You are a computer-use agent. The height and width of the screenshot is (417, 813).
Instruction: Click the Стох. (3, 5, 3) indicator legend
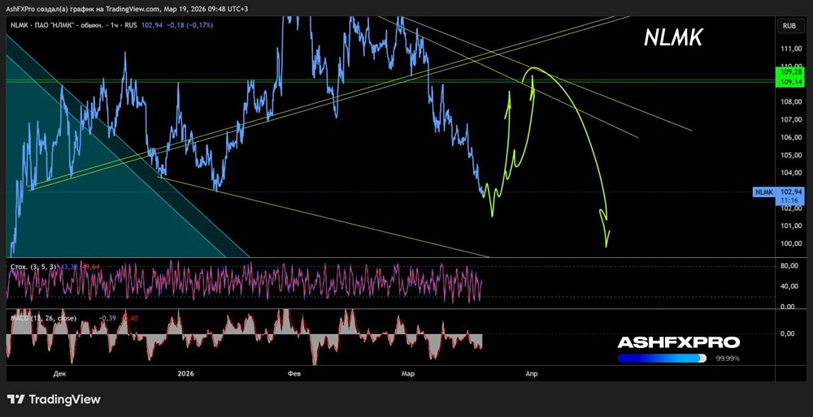tap(33, 266)
